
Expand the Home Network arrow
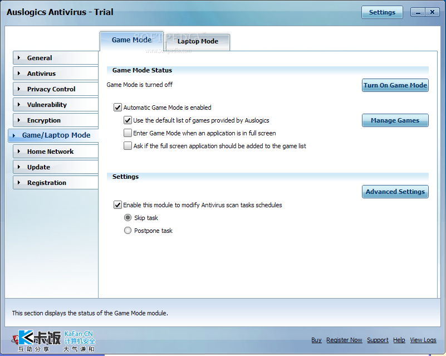pyautogui.click(x=19, y=152)
